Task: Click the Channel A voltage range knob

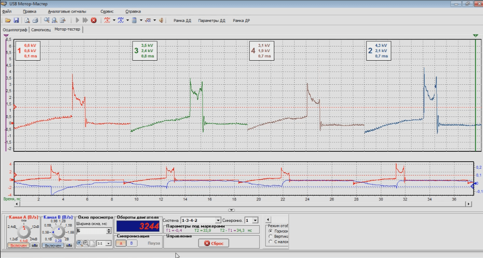Action: tap(24, 232)
